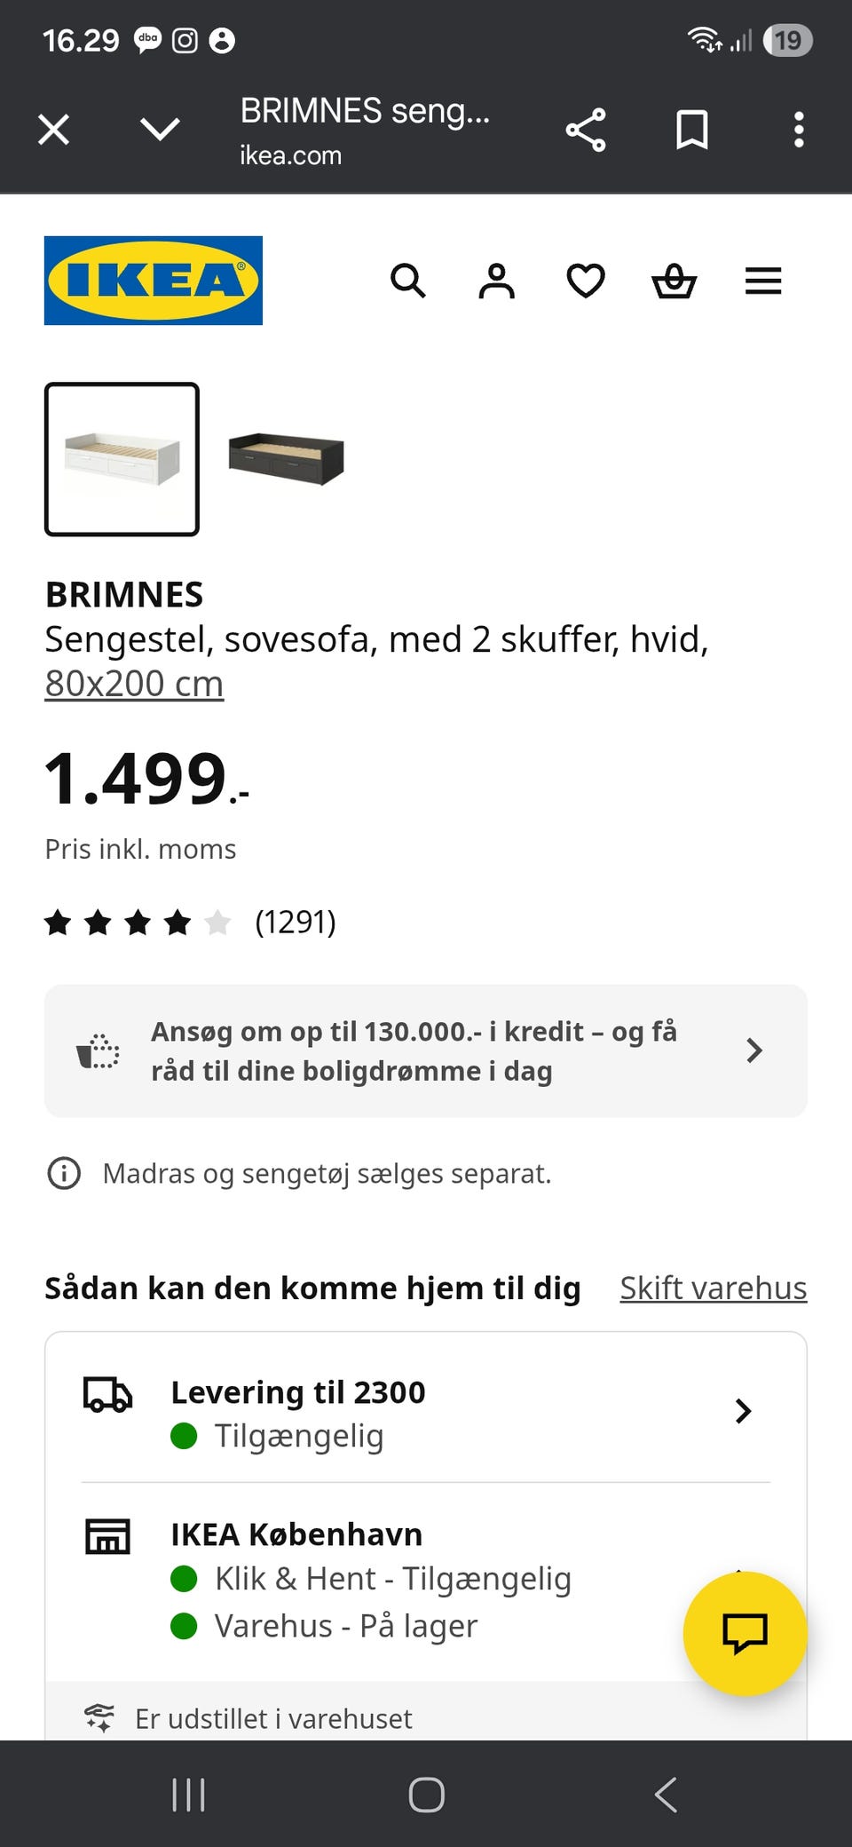
Task: Open the 80x200 cm size link
Action: (134, 684)
